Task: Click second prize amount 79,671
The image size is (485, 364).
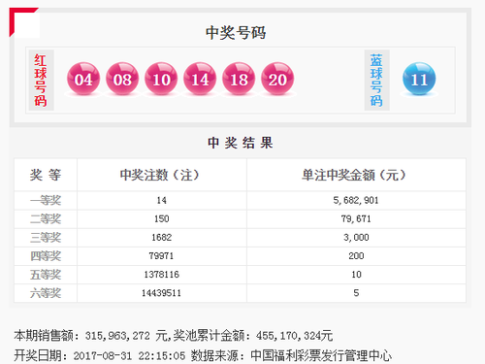Action: coord(356,219)
